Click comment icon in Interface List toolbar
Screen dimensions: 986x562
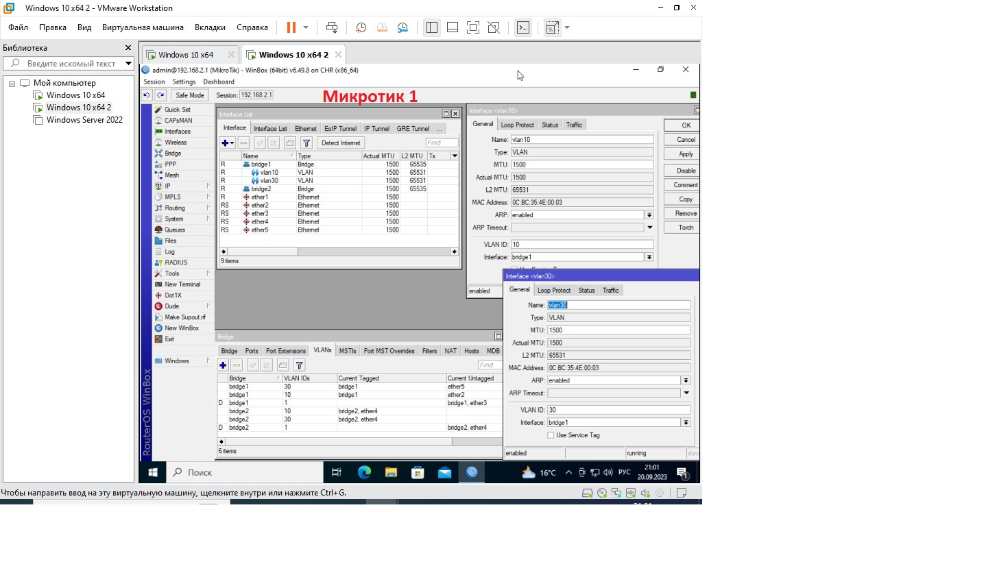289,143
